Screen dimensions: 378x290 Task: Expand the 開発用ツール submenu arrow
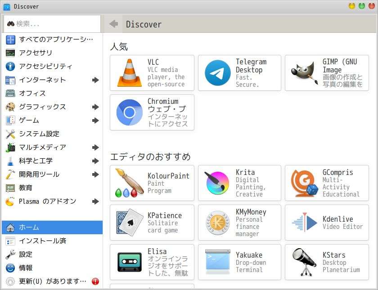[x=95, y=174]
